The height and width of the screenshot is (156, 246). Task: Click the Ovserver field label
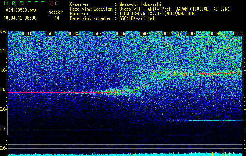pos(79,4)
